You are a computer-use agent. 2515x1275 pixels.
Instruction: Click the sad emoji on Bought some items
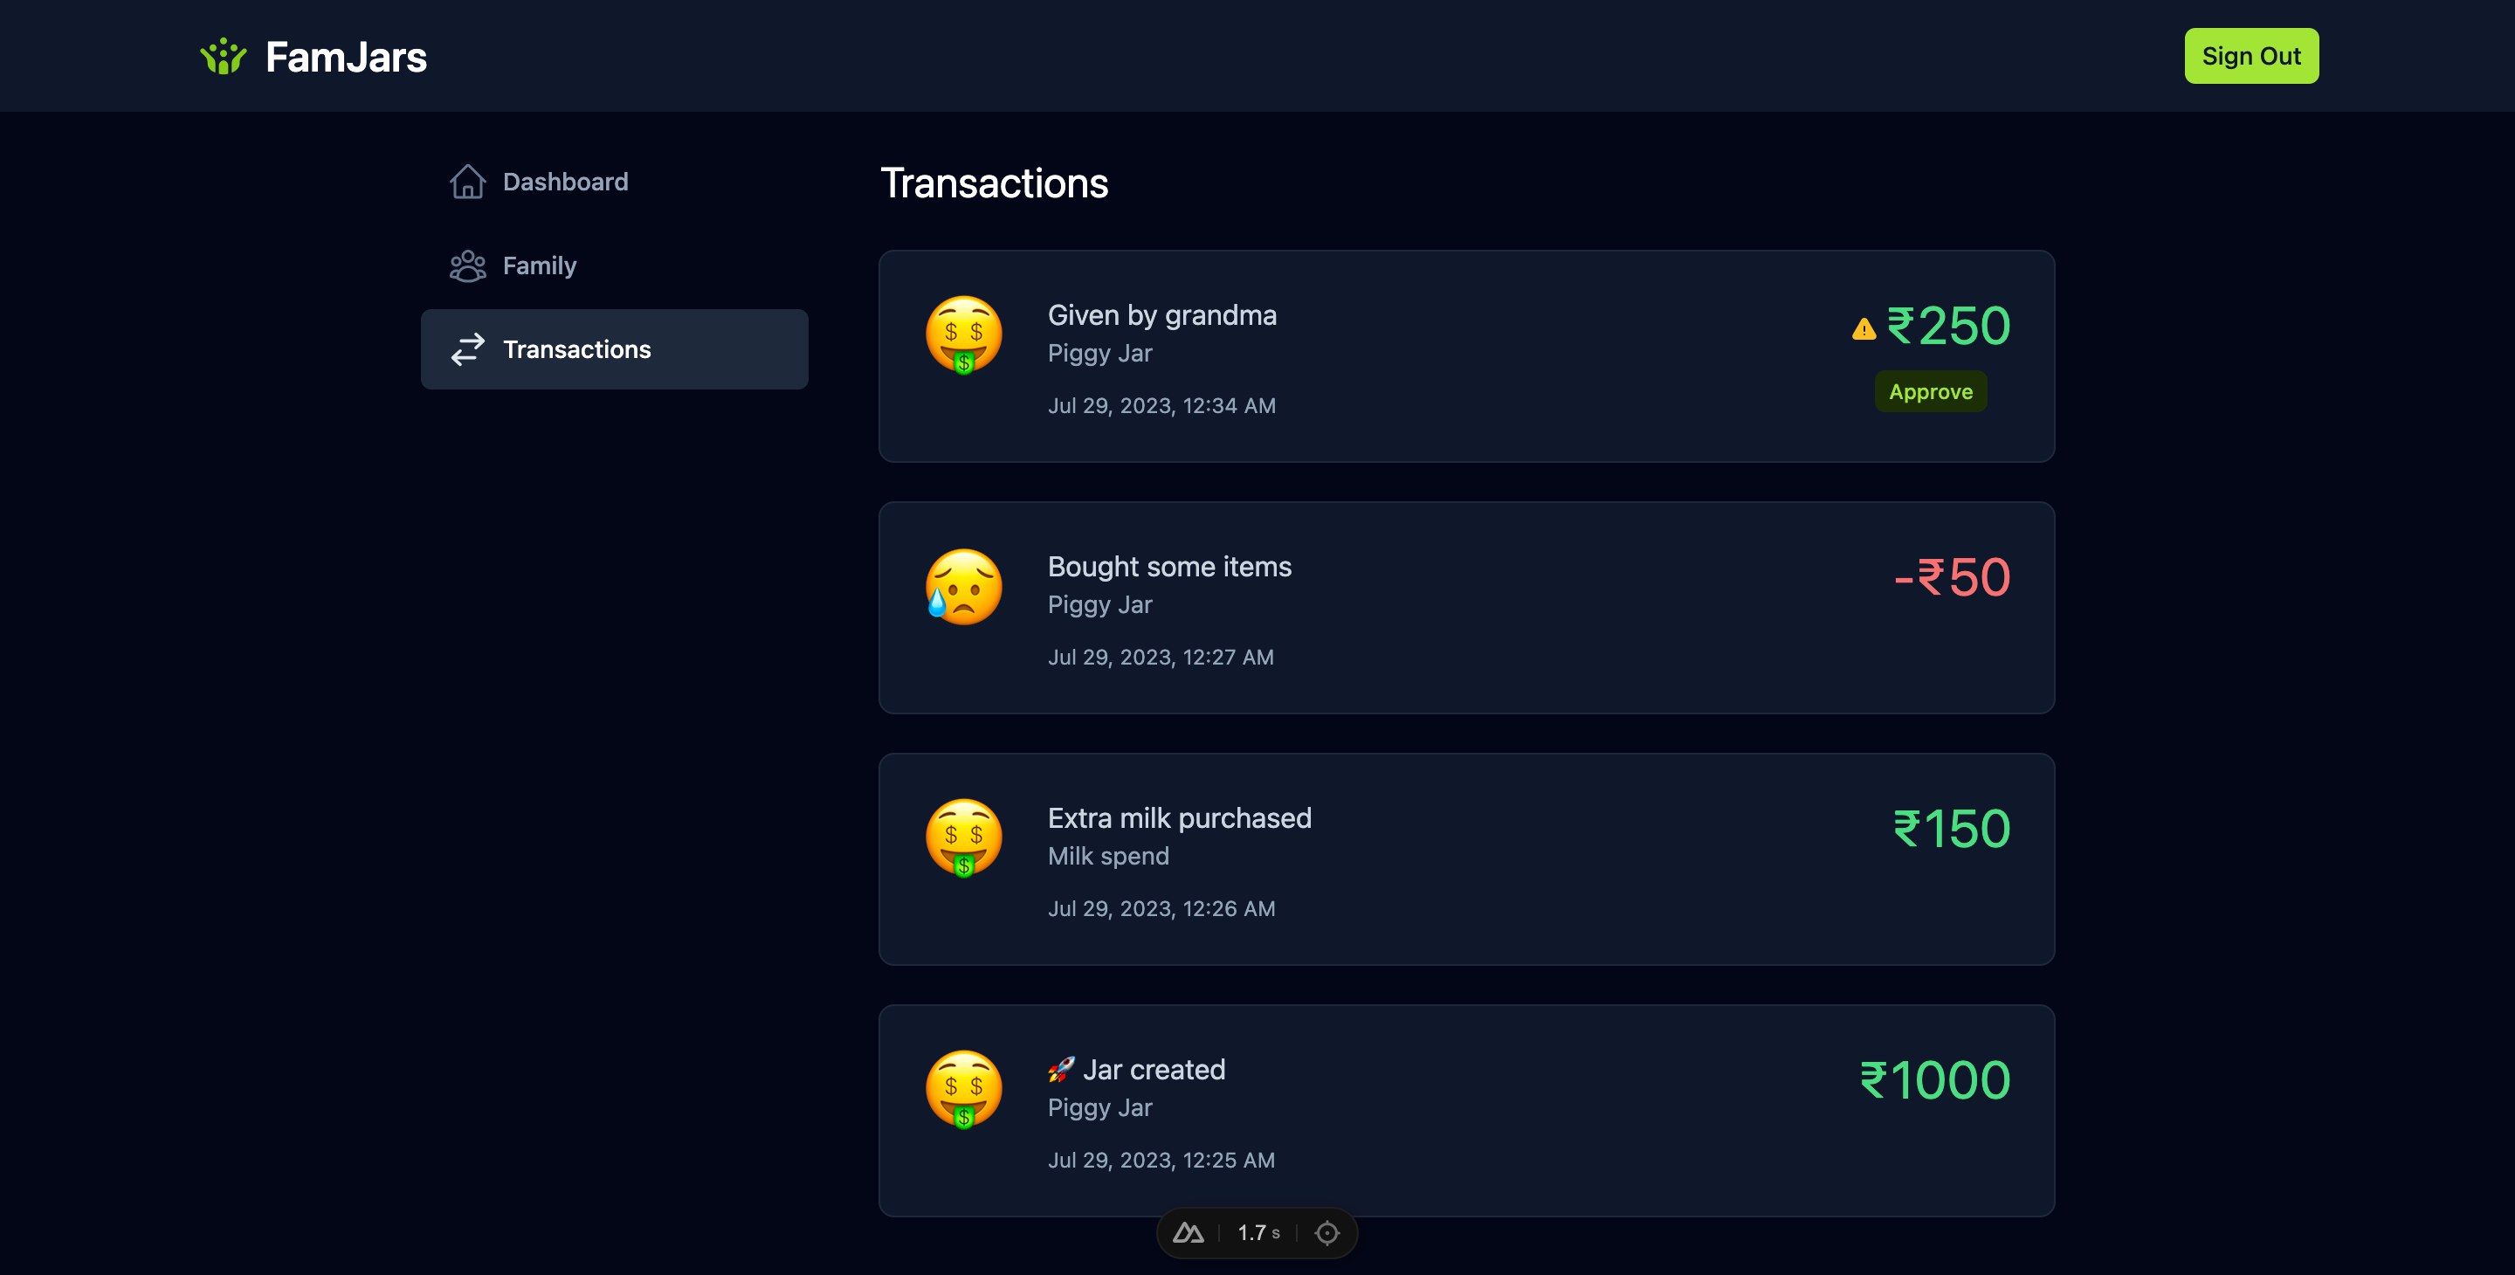coord(963,586)
